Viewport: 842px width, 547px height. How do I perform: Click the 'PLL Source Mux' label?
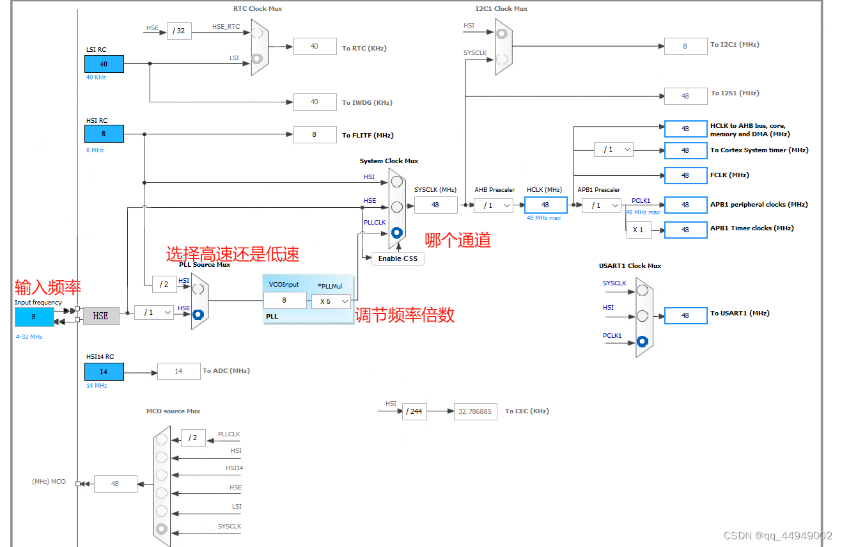(205, 264)
